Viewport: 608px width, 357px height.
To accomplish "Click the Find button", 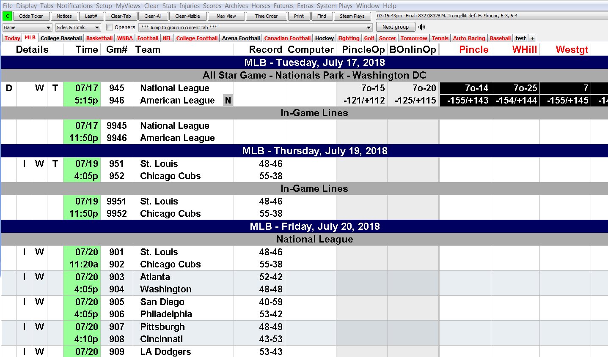I will (322, 16).
